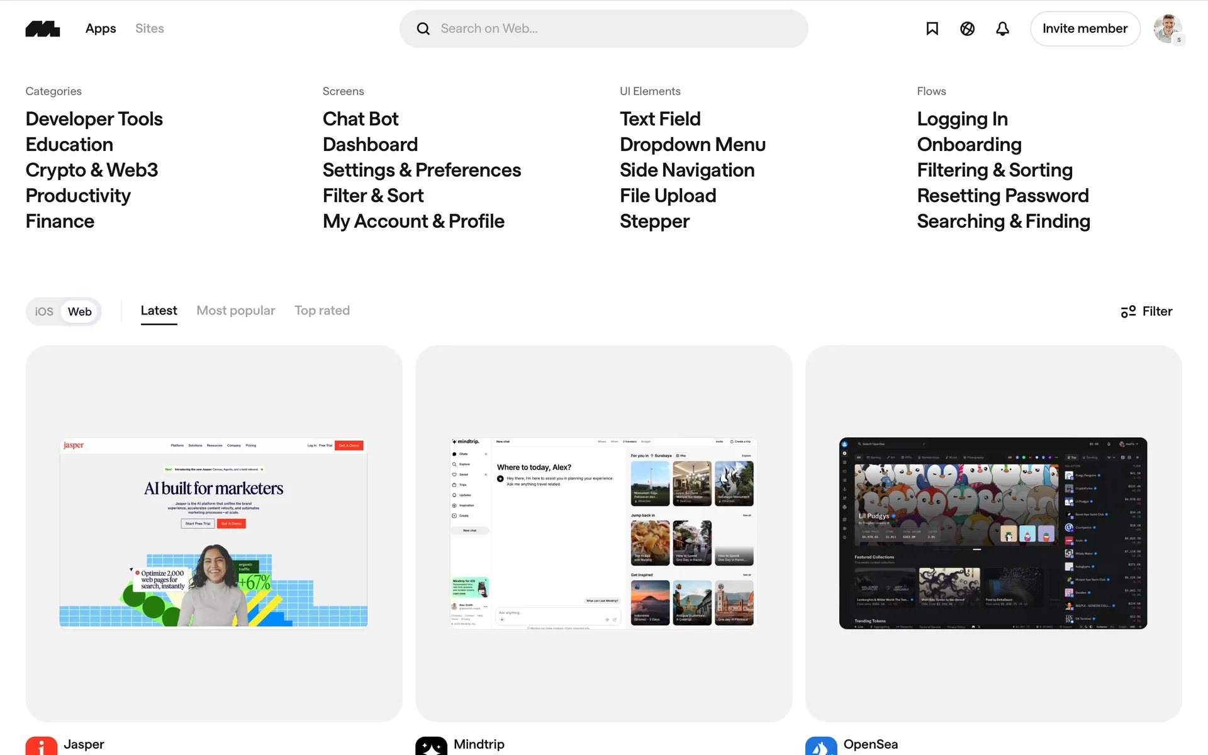Click the Jasper app icon
This screenshot has width=1208, height=755.
point(42,746)
